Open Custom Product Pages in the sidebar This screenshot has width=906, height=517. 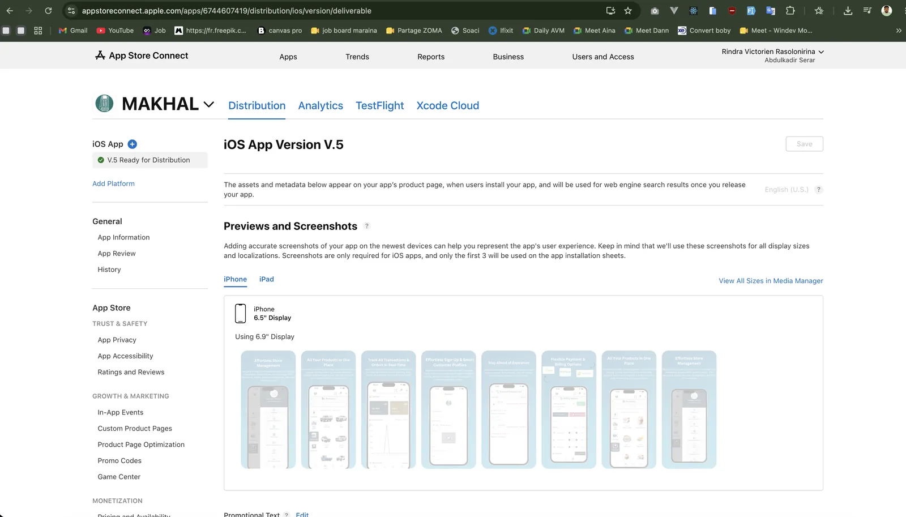tap(135, 429)
